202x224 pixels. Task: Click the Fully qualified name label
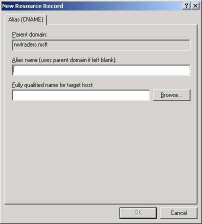pyautogui.click(x=52, y=85)
